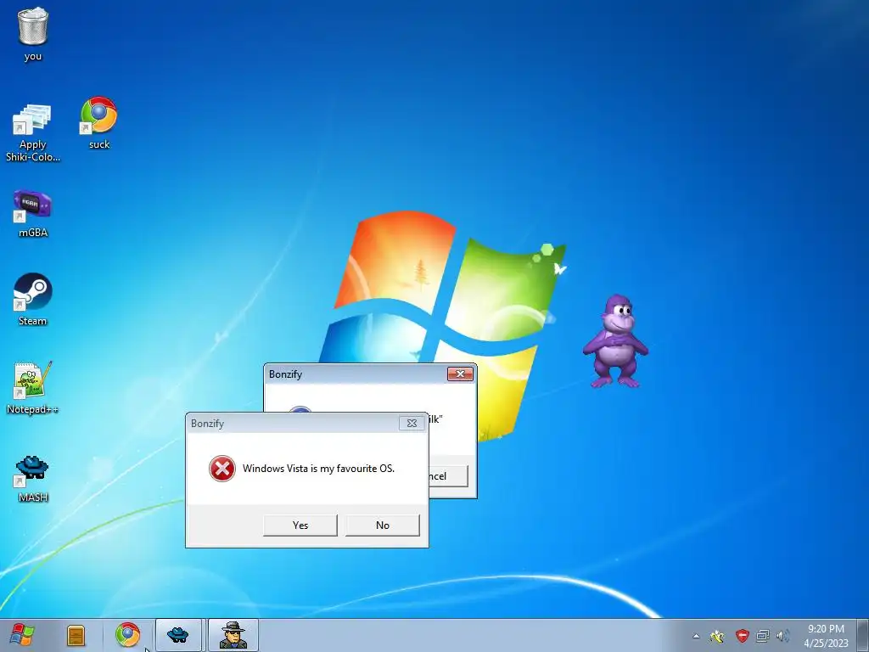Click the front Bonzify dialog title bar
Screen dimensions: 869x652
(x=293, y=423)
